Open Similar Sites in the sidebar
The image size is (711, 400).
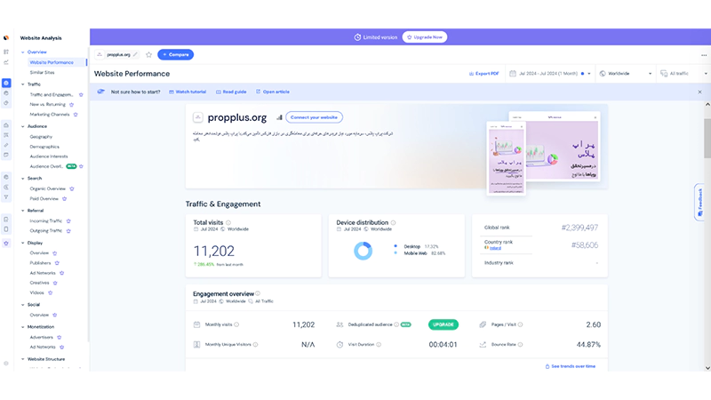42,73
